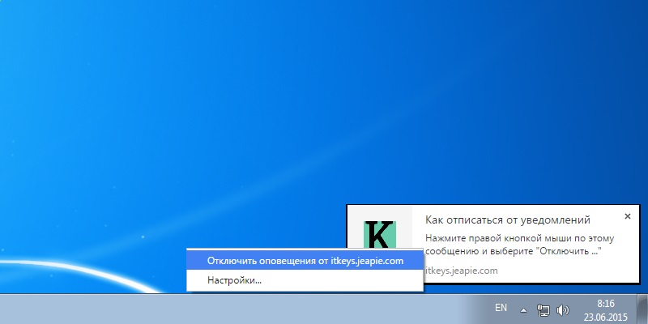Click the green K notification icon

[x=377, y=235]
